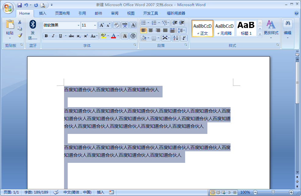Viewport: 301px width, 196px height.
Task: Switch to the 视图 tab
Action: 131,13
